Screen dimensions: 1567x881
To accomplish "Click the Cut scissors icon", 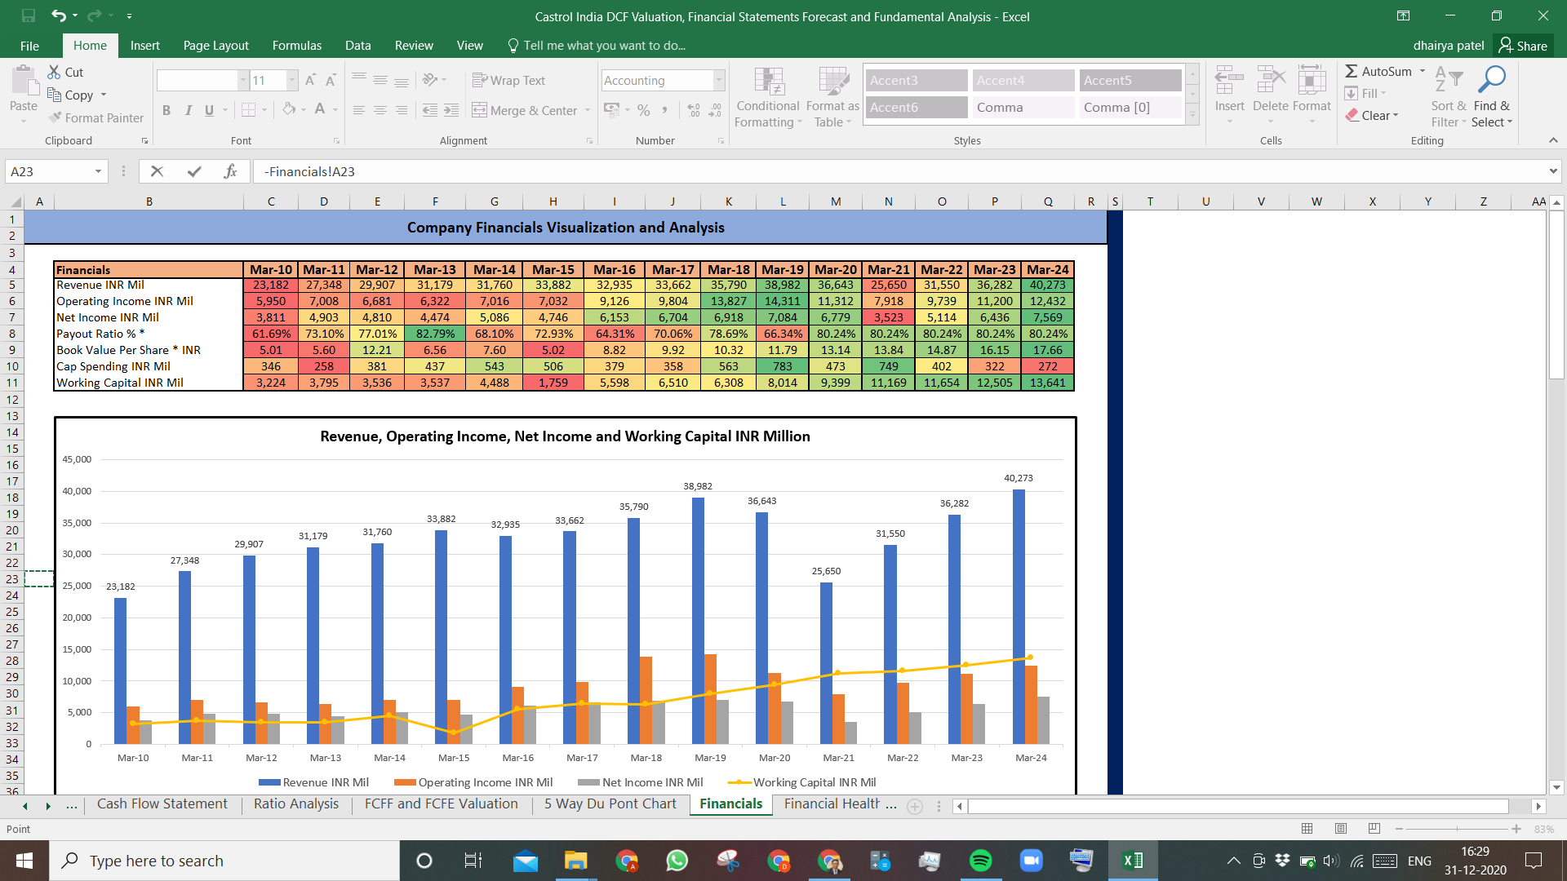I will click(54, 72).
